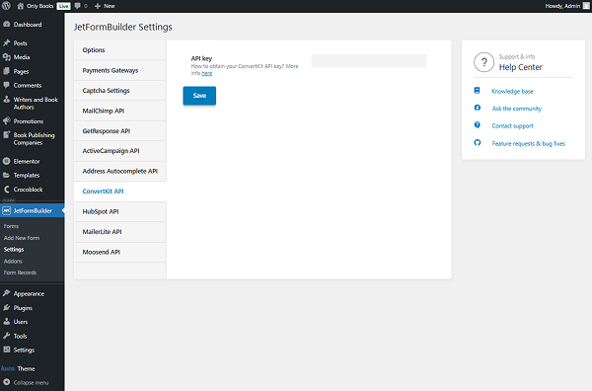Click the Contact support question icon

tap(478, 125)
